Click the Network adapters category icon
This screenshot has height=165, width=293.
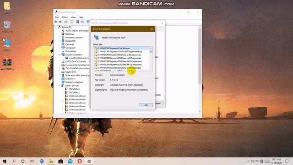click(x=63, y=82)
